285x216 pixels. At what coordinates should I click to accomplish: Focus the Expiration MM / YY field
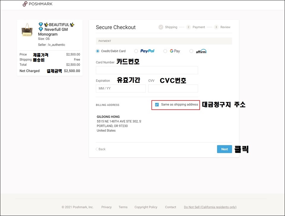click(x=121, y=88)
